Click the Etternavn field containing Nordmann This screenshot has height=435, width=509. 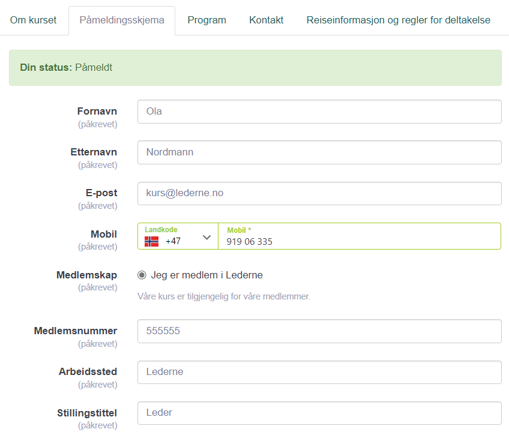point(319,152)
